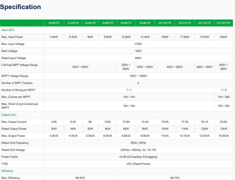Viewport: 235px width, 180px height.
Task: Click the 18A / 36A short circuit cell
Action: 224,106
